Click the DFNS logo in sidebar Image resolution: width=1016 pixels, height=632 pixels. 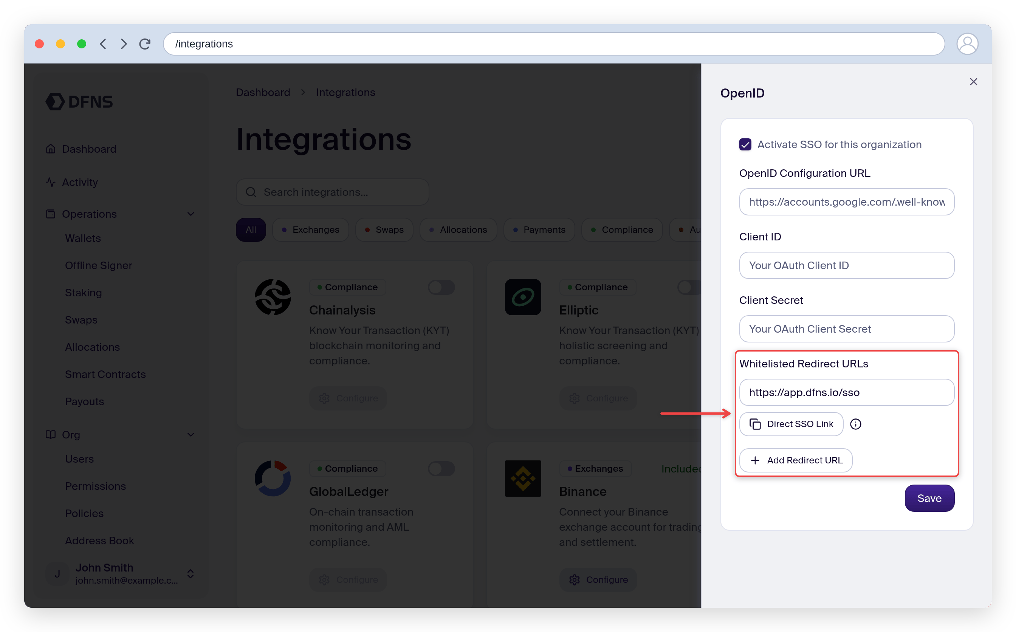click(x=79, y=102)
